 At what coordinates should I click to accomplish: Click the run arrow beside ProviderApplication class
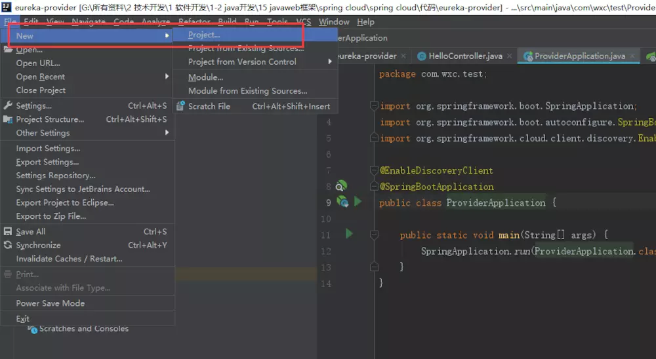pyautogui.click(x=358, y=201)
